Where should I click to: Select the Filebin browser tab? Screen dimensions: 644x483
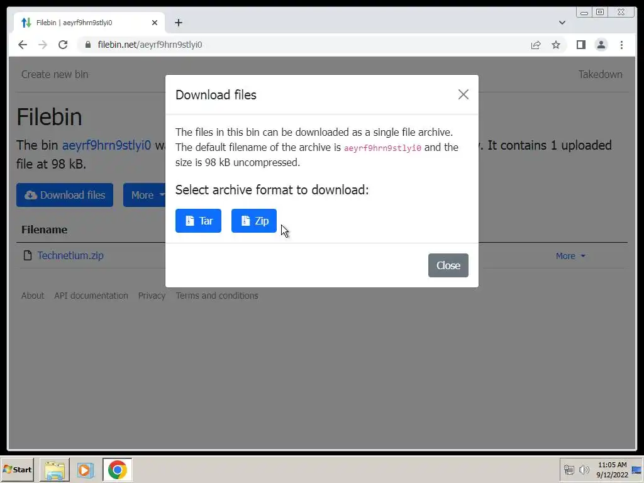pos(89,23)
